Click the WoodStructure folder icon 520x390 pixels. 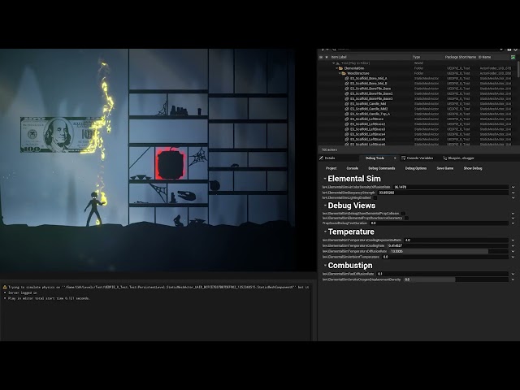click(x=344, y=73)
